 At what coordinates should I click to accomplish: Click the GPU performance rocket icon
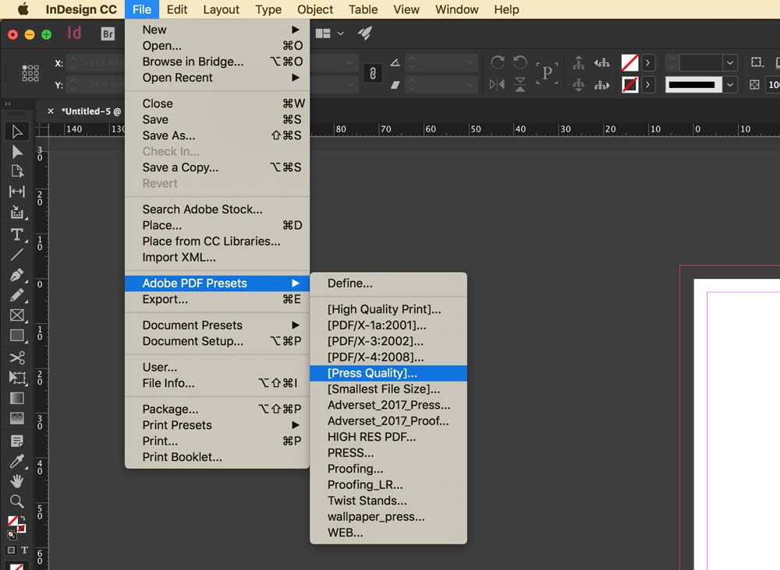click(x=365, y=33)
